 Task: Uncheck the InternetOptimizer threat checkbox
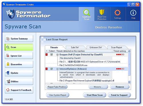click(51, 69)
